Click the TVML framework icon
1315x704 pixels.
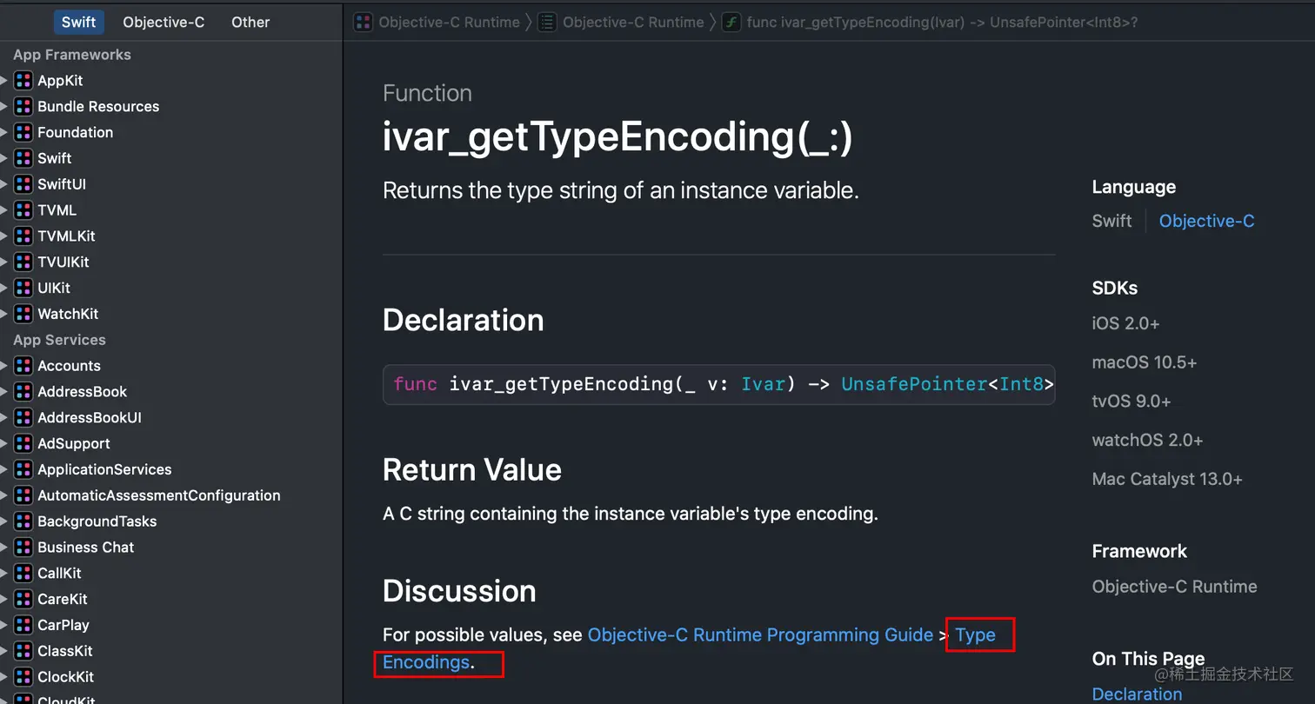pyautogui.click(x=23, y=210)
